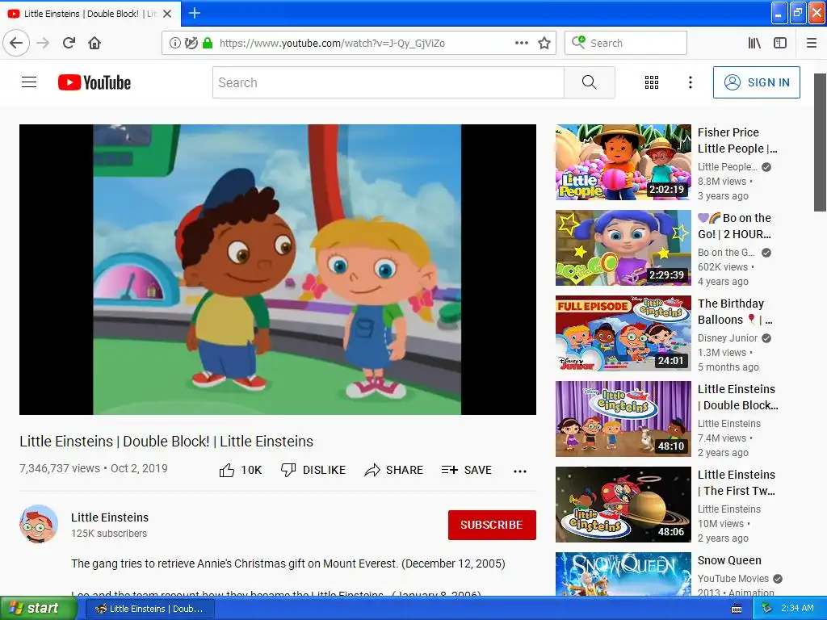This screenshot has width=827, height=620.
Task: Open the Little Einsteins channel name link
Action: pos(110,517)
